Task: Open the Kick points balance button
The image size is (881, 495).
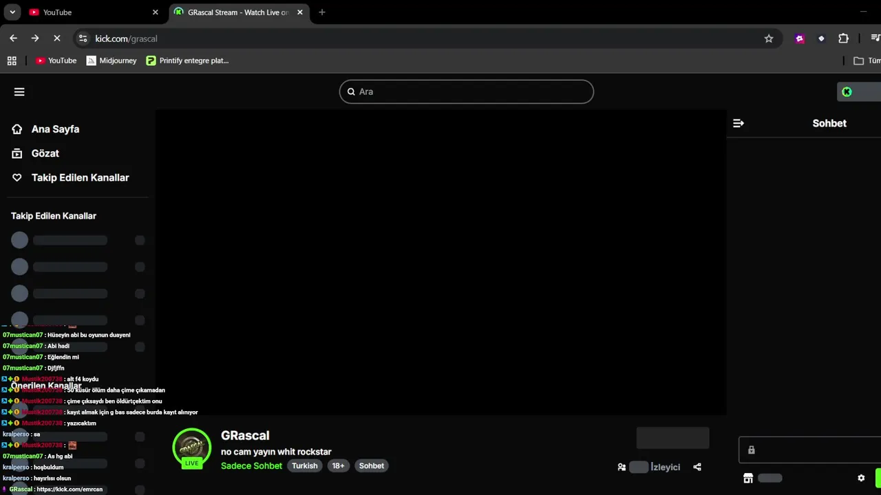Action: pos(859,91)
